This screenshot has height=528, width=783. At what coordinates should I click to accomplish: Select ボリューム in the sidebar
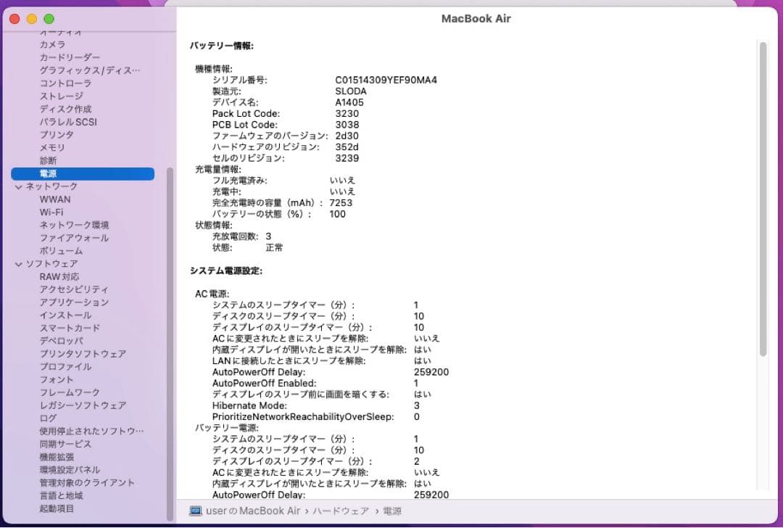(x=61, y=251)
